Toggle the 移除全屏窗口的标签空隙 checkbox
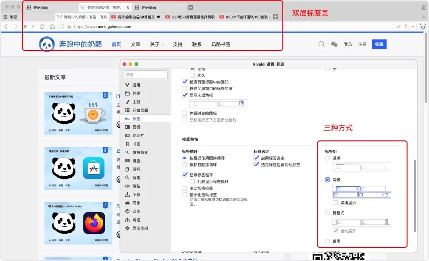The width and height of the screenshot is (429, 261). [x=185, y=89]
